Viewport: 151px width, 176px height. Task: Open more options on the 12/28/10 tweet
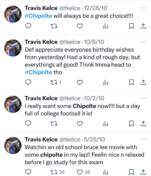(x=143, y=8)
